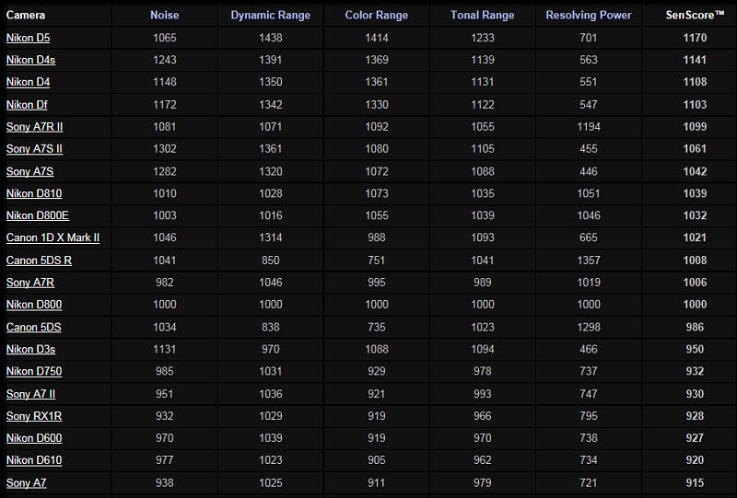Screen dimensions: 737x498
Task: Open the Sony A7S II link
Action: pos(34,148)
